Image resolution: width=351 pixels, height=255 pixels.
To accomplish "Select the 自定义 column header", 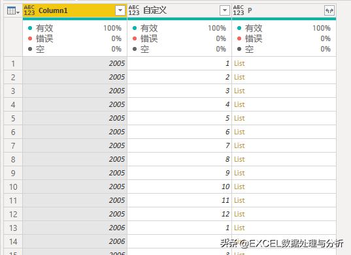I will click(179, 10).
